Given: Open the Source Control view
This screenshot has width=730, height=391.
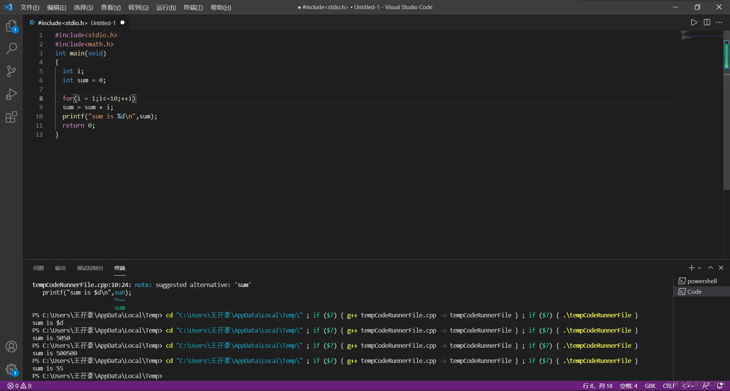Looking at the screenshot, I should click(x=11, y=71).
